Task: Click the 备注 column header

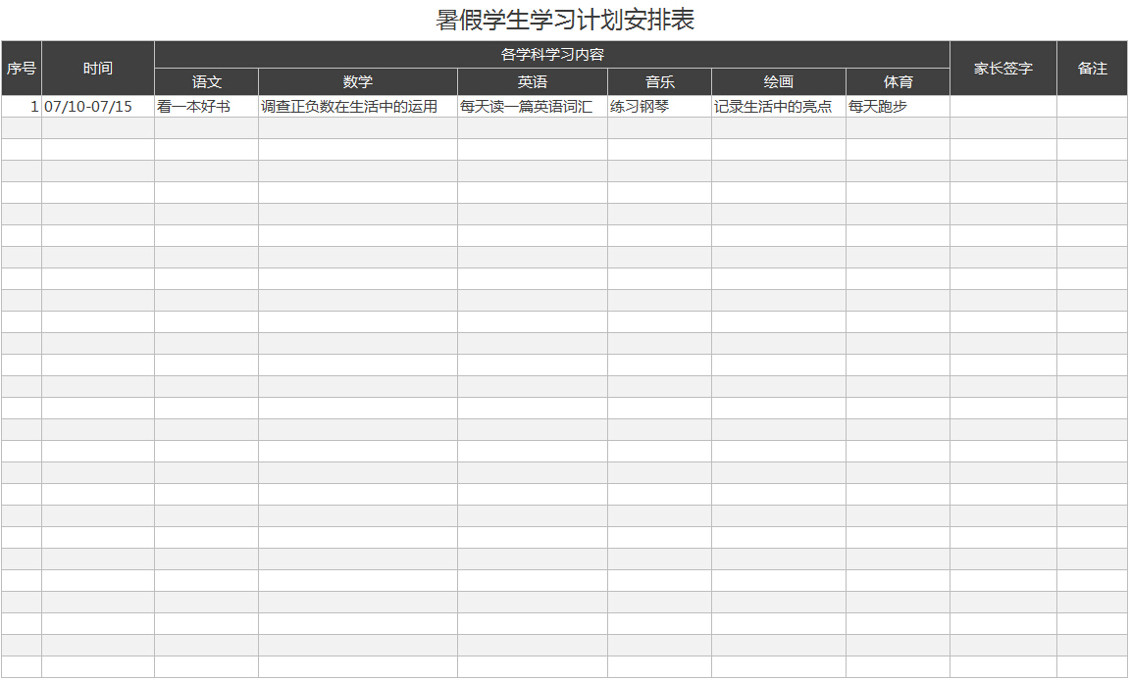Action: coord(1091,69)
